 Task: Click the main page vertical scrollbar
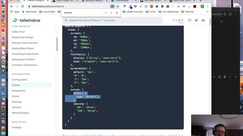point(210,22)
